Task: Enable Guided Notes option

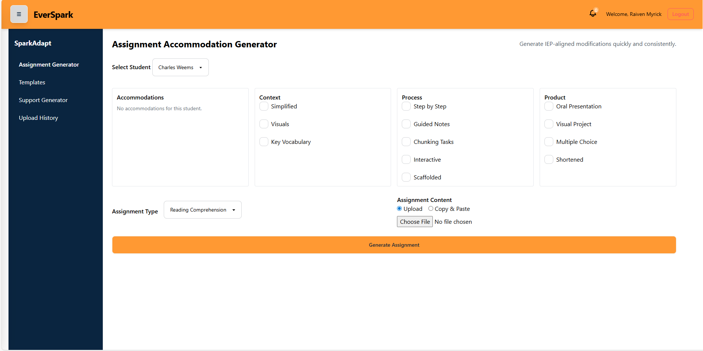Action: [406, 124]
